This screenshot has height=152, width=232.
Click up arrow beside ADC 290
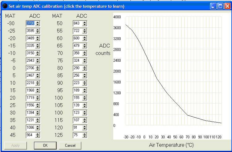point(85,67)
